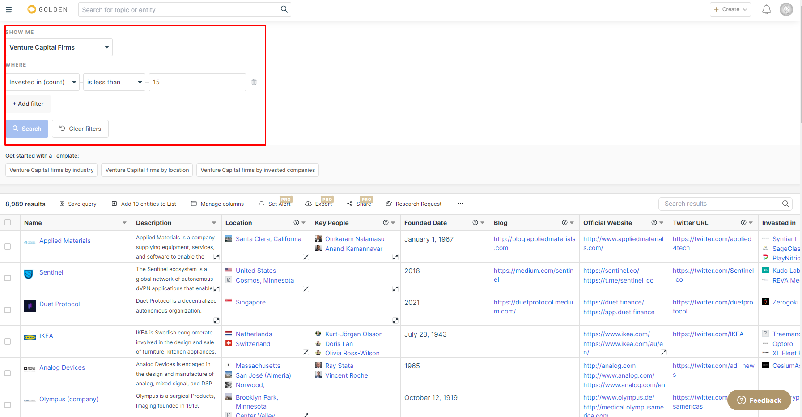Viewport: 802px width, 417px height.
Task: Click Export option
Action: click(x=318, y=204)
